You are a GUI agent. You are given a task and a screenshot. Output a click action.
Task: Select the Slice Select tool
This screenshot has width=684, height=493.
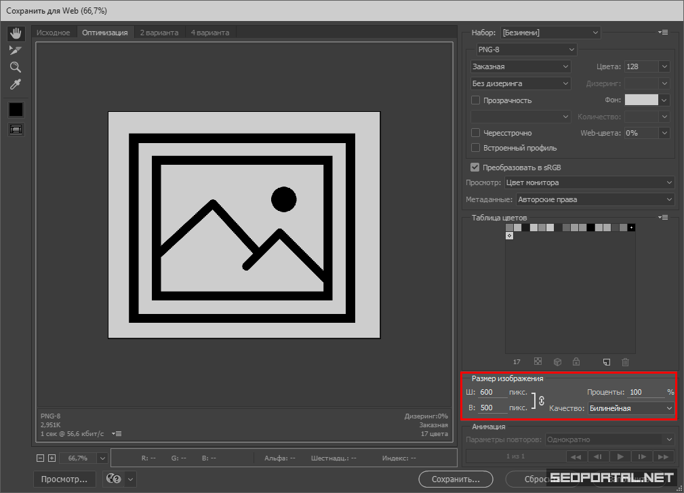(16, 50)
